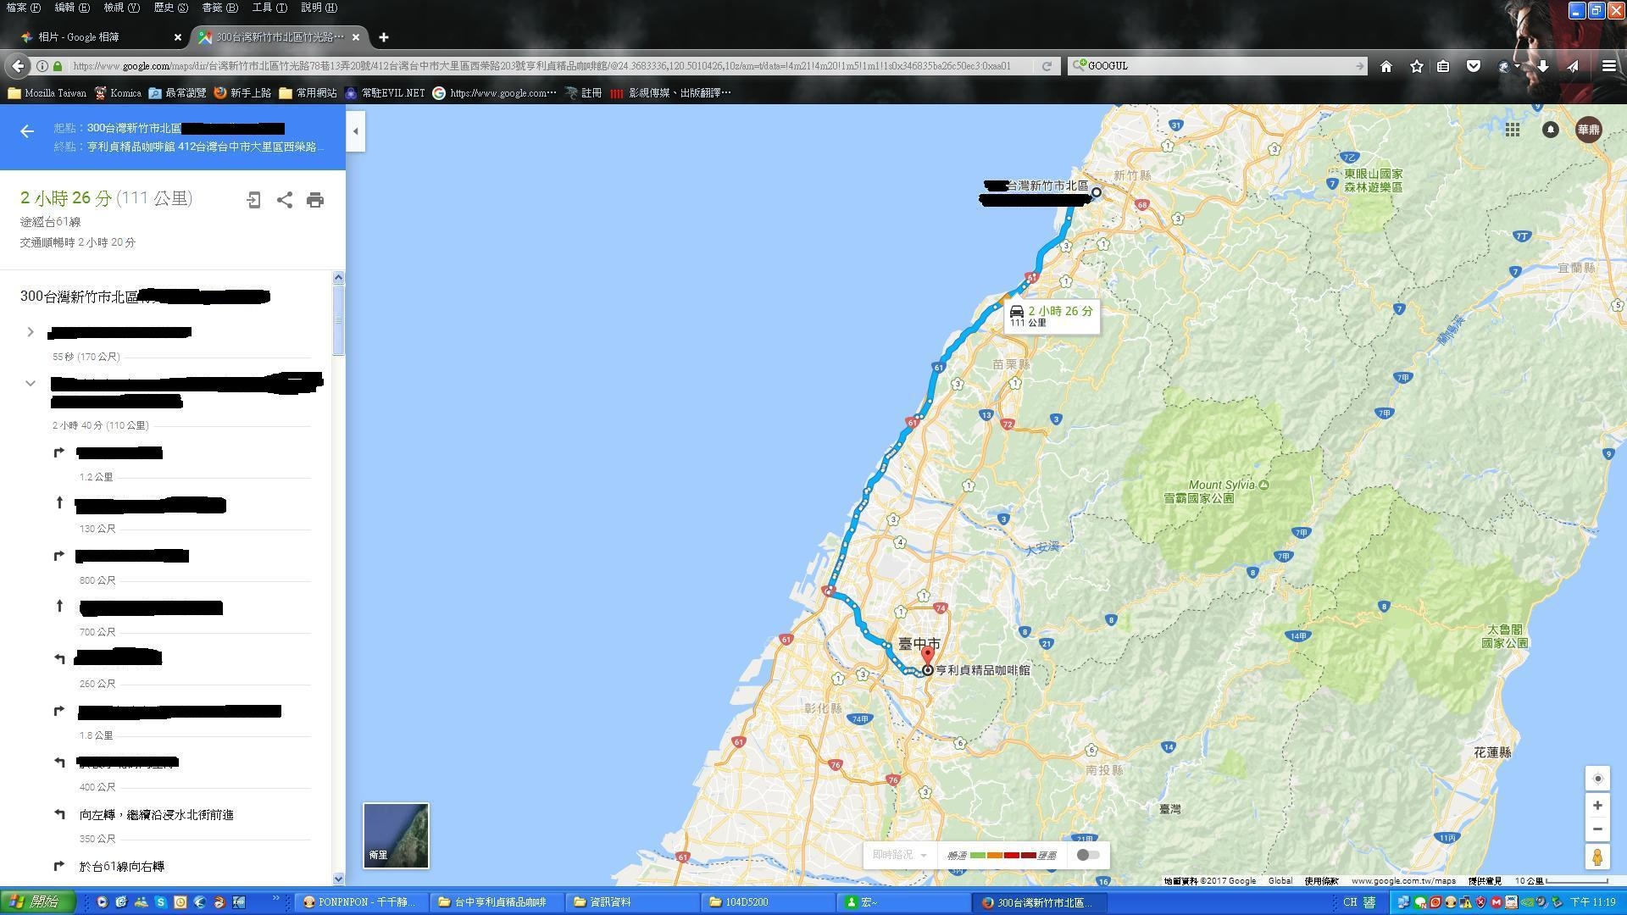Click the GOOGUL search box
This screenshot has width=1627, height=915.
[x=1216, y=66]
